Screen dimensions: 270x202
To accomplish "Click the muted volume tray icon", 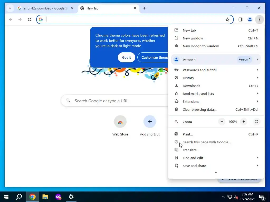I will click(236, 197).
